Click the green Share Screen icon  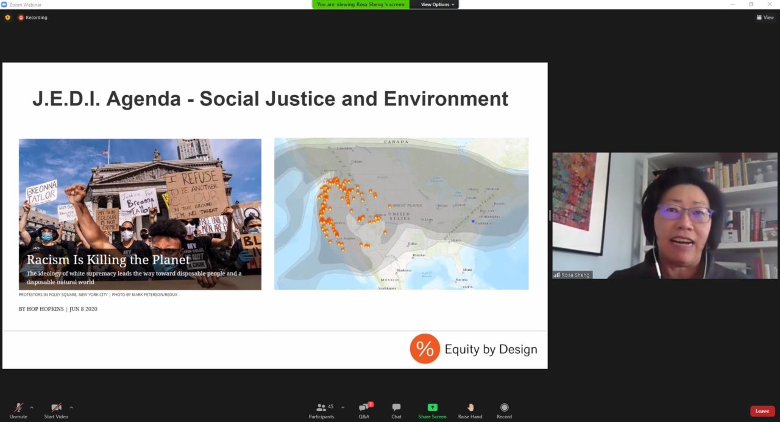432,407
